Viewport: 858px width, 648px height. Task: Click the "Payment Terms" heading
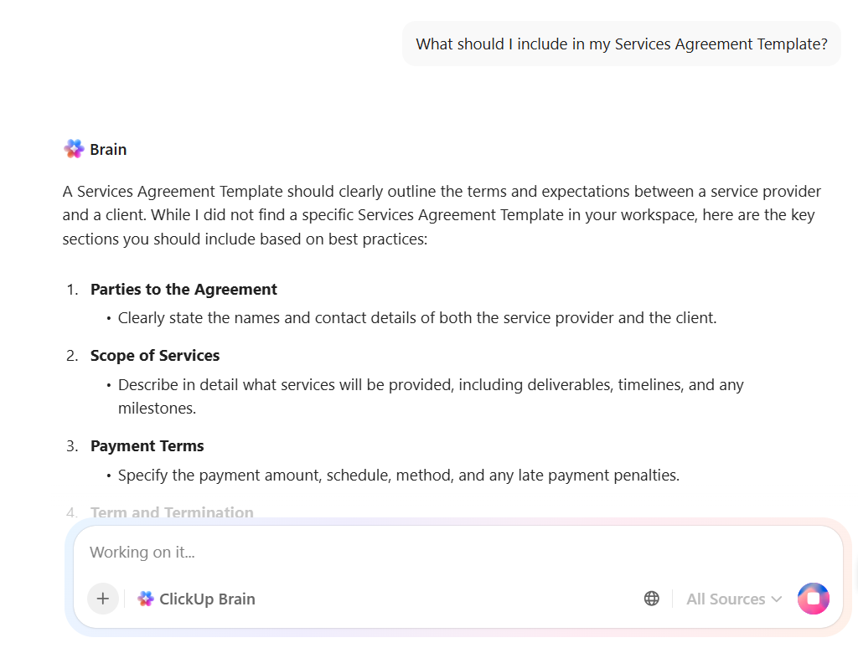point(147,446)
